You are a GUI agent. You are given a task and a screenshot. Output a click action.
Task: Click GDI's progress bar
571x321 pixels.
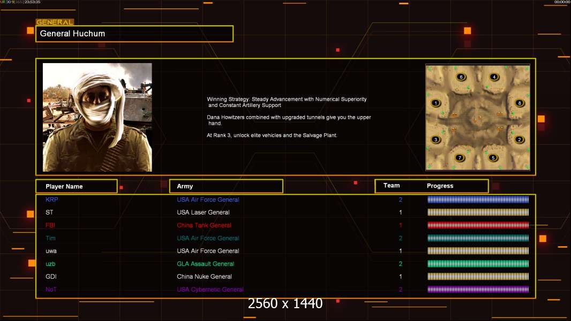pos(478,277)
